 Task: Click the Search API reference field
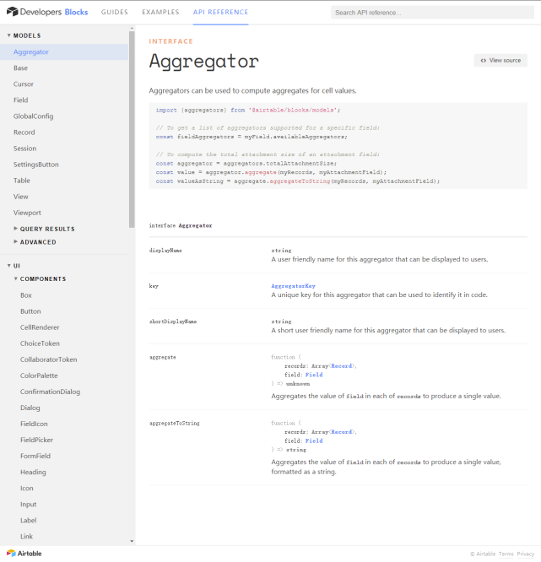tap(432, 13)
